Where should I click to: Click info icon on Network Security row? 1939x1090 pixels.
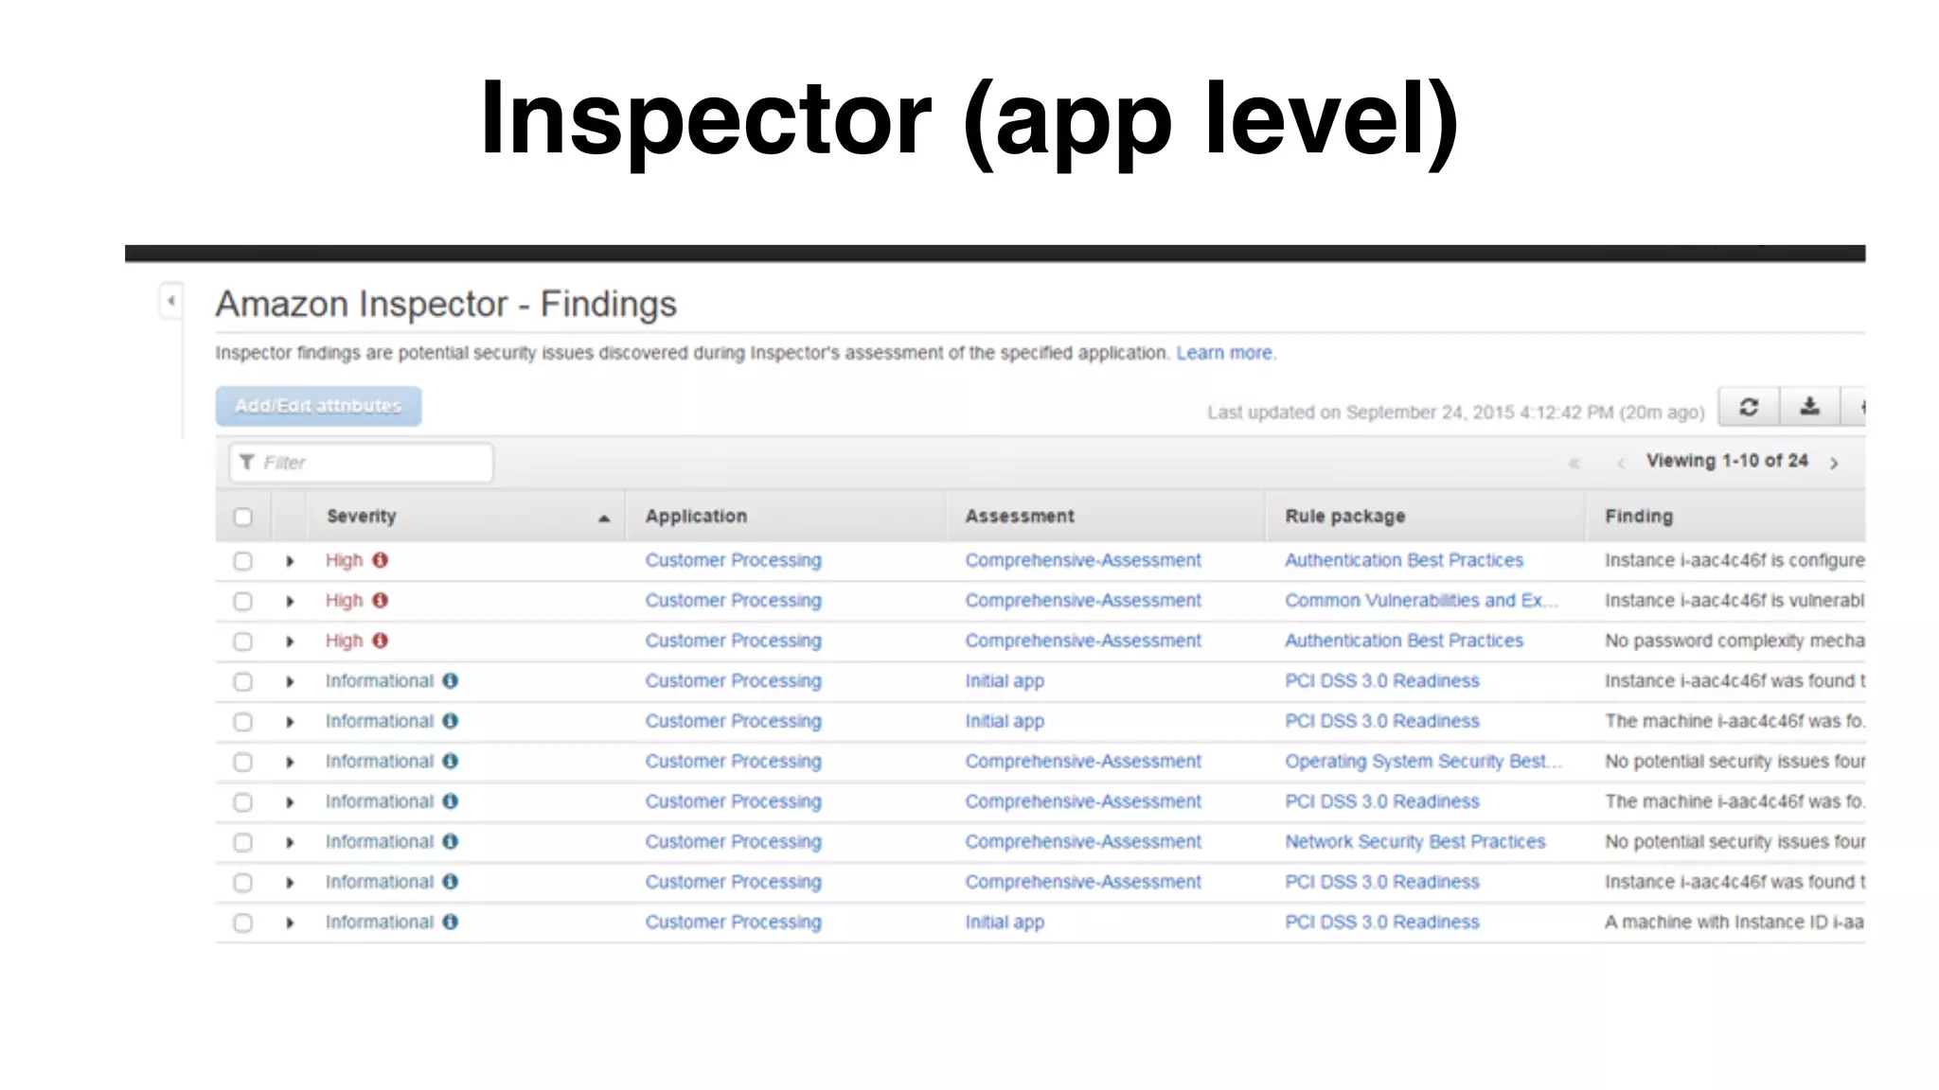(x=450, y=841)
